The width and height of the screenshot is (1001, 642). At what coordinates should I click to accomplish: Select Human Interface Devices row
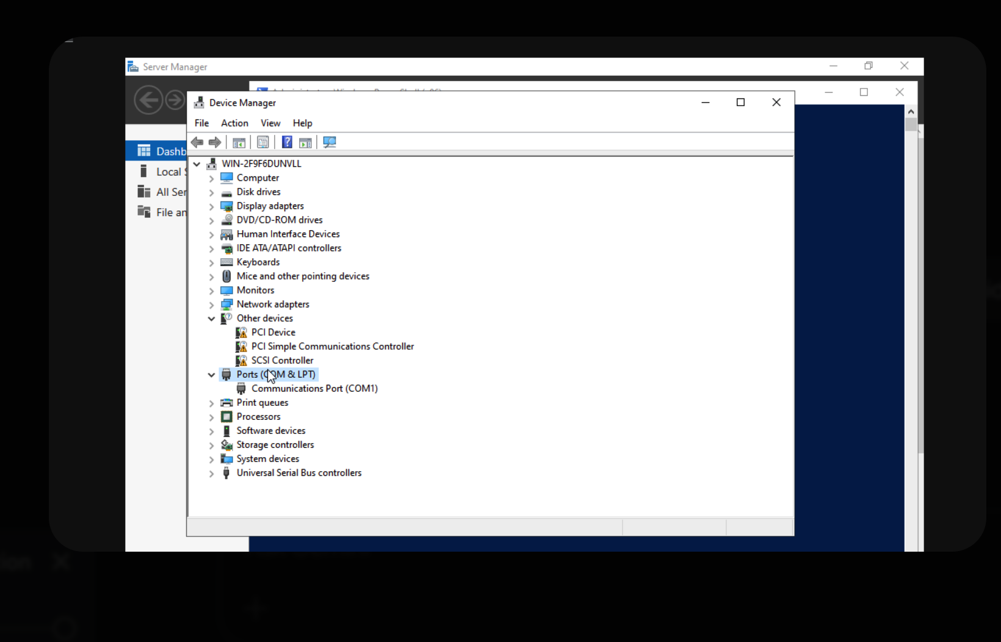288,234
